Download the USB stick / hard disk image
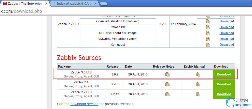252x109 pixels. click(227, 33)
